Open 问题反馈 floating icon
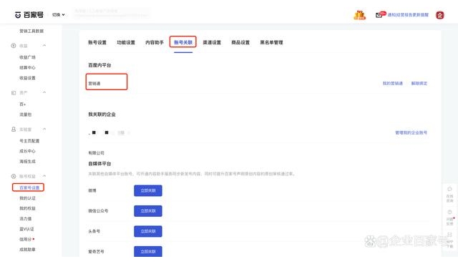Screen dimensions: 458x264 (x=449, y=217)
